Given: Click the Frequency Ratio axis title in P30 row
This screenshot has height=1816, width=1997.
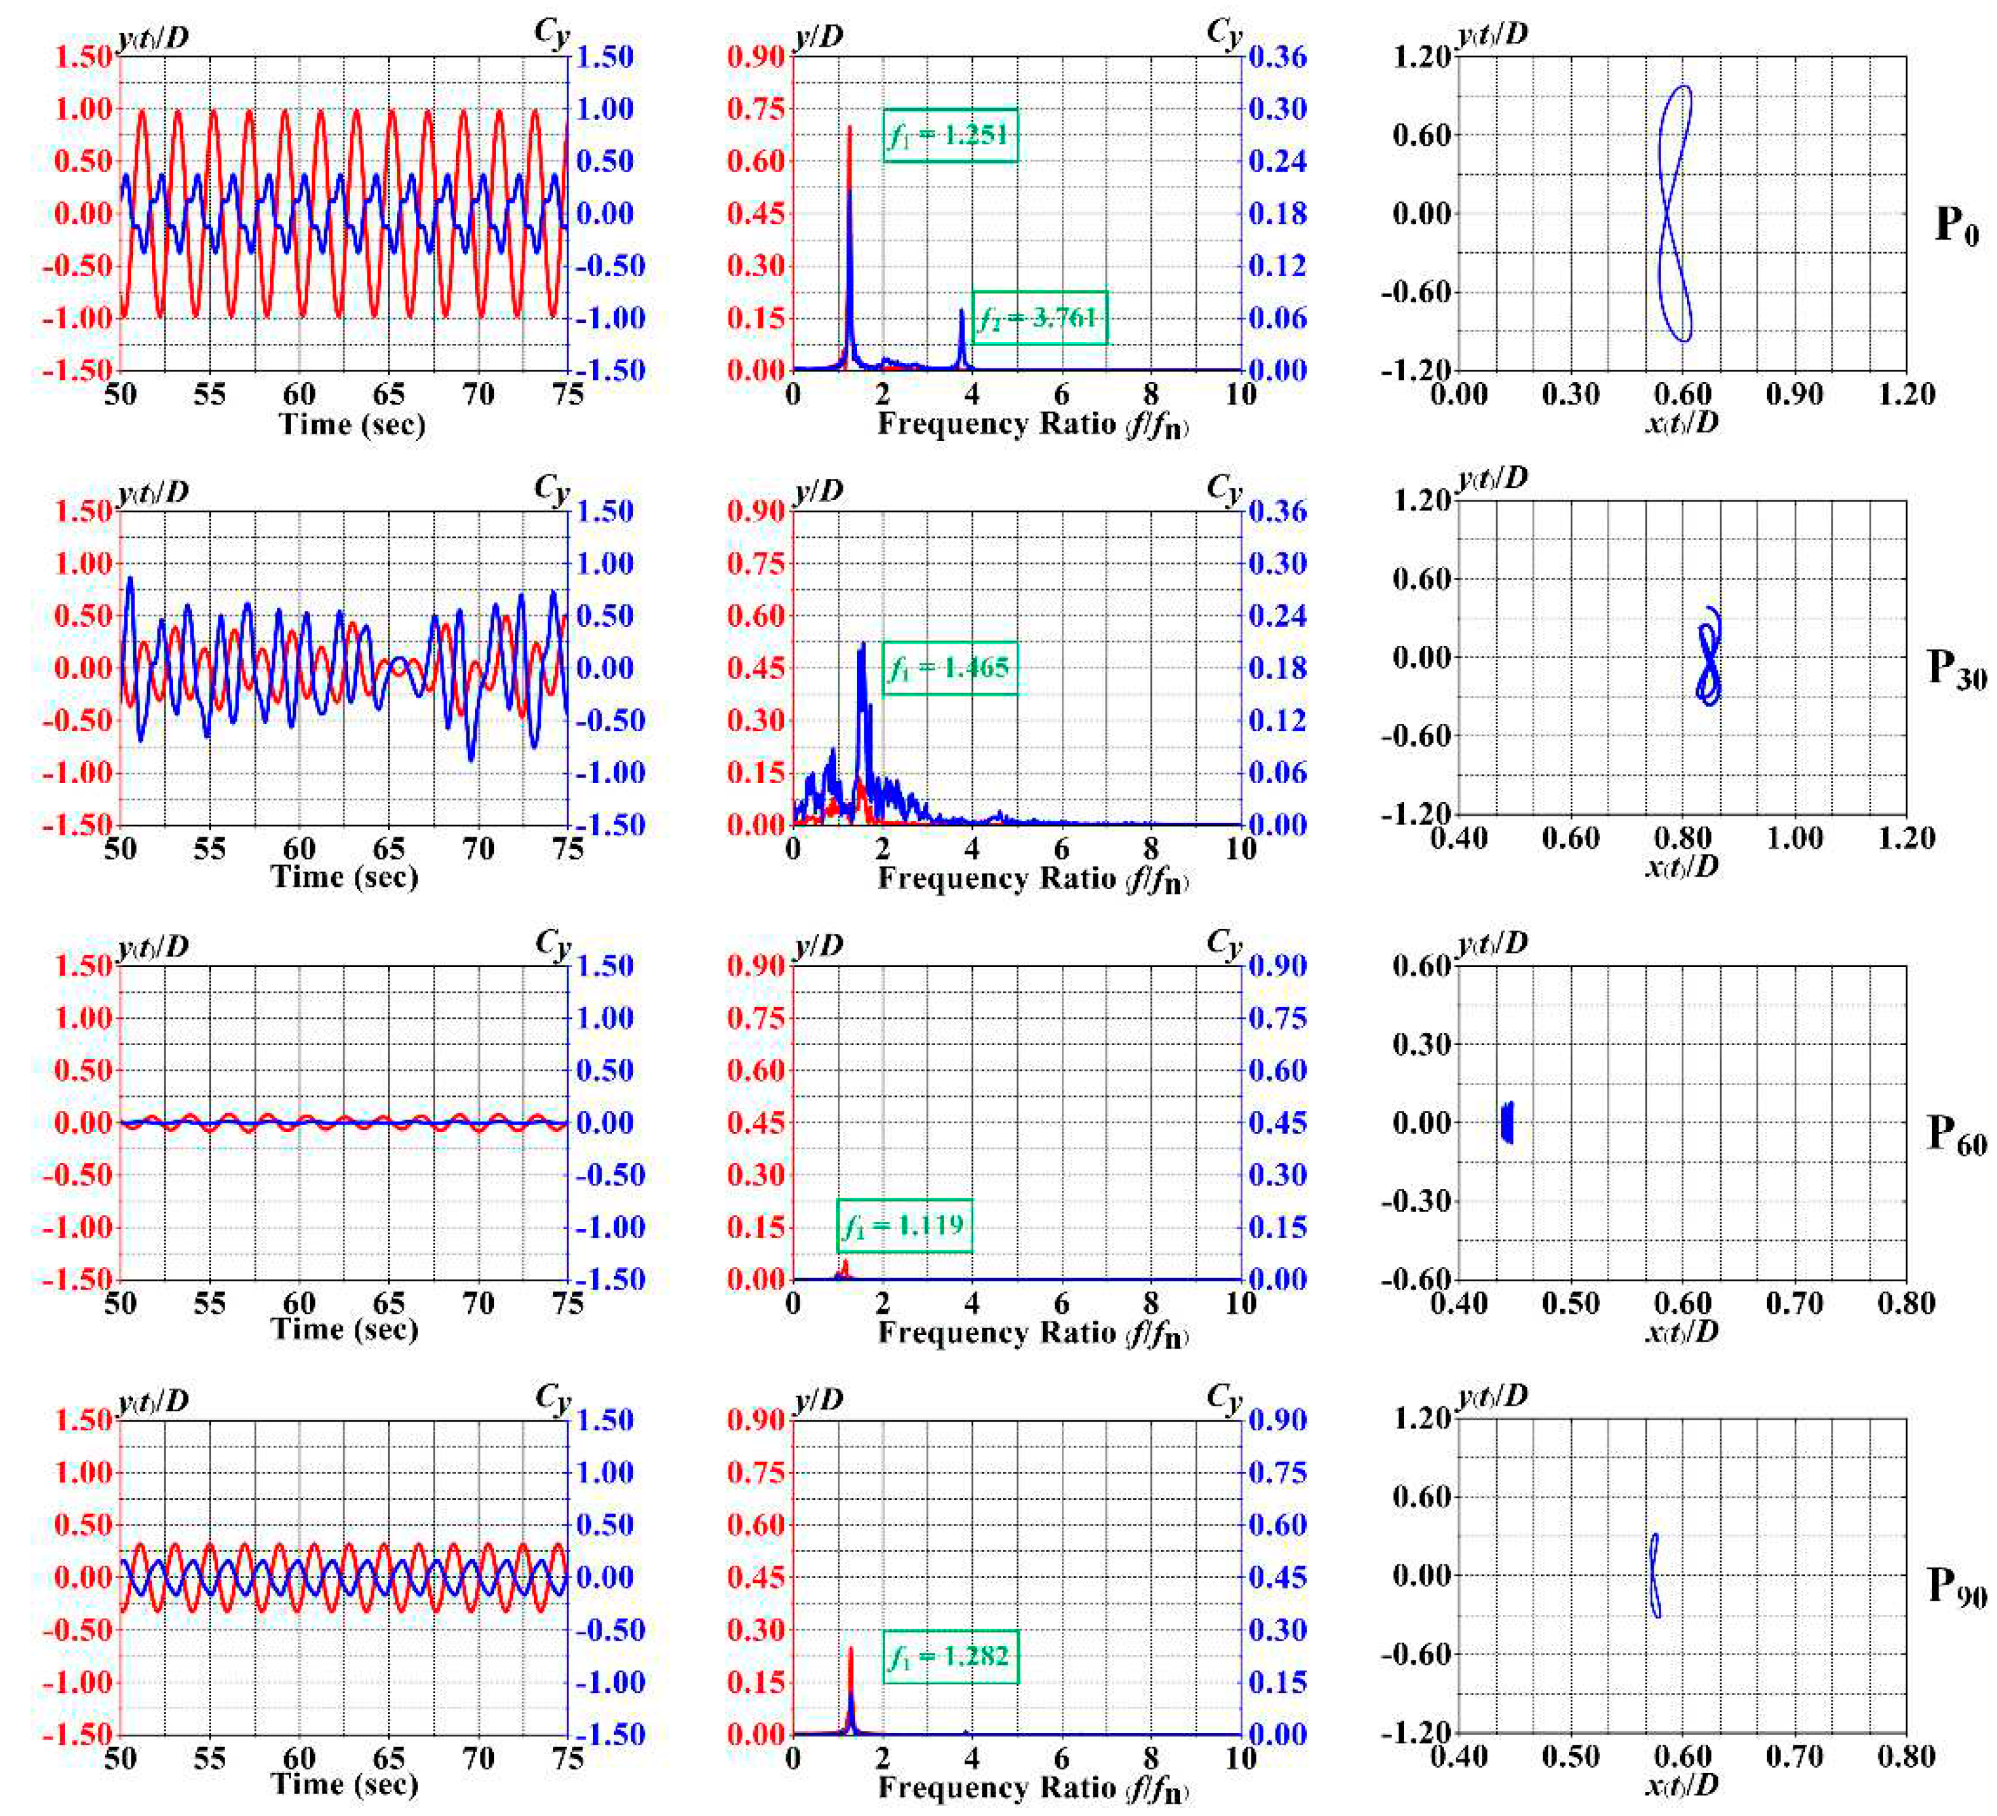Looking at the screenshot, I should coord(1033,880).
